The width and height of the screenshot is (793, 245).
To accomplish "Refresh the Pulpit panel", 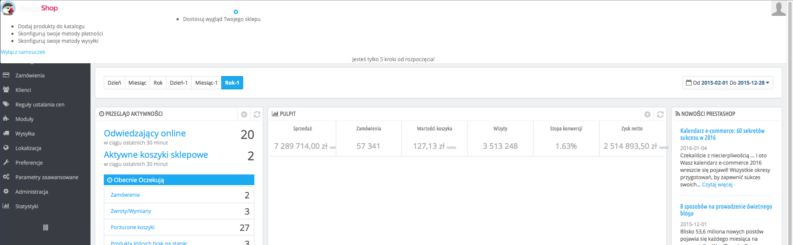I will click(660, 115).
